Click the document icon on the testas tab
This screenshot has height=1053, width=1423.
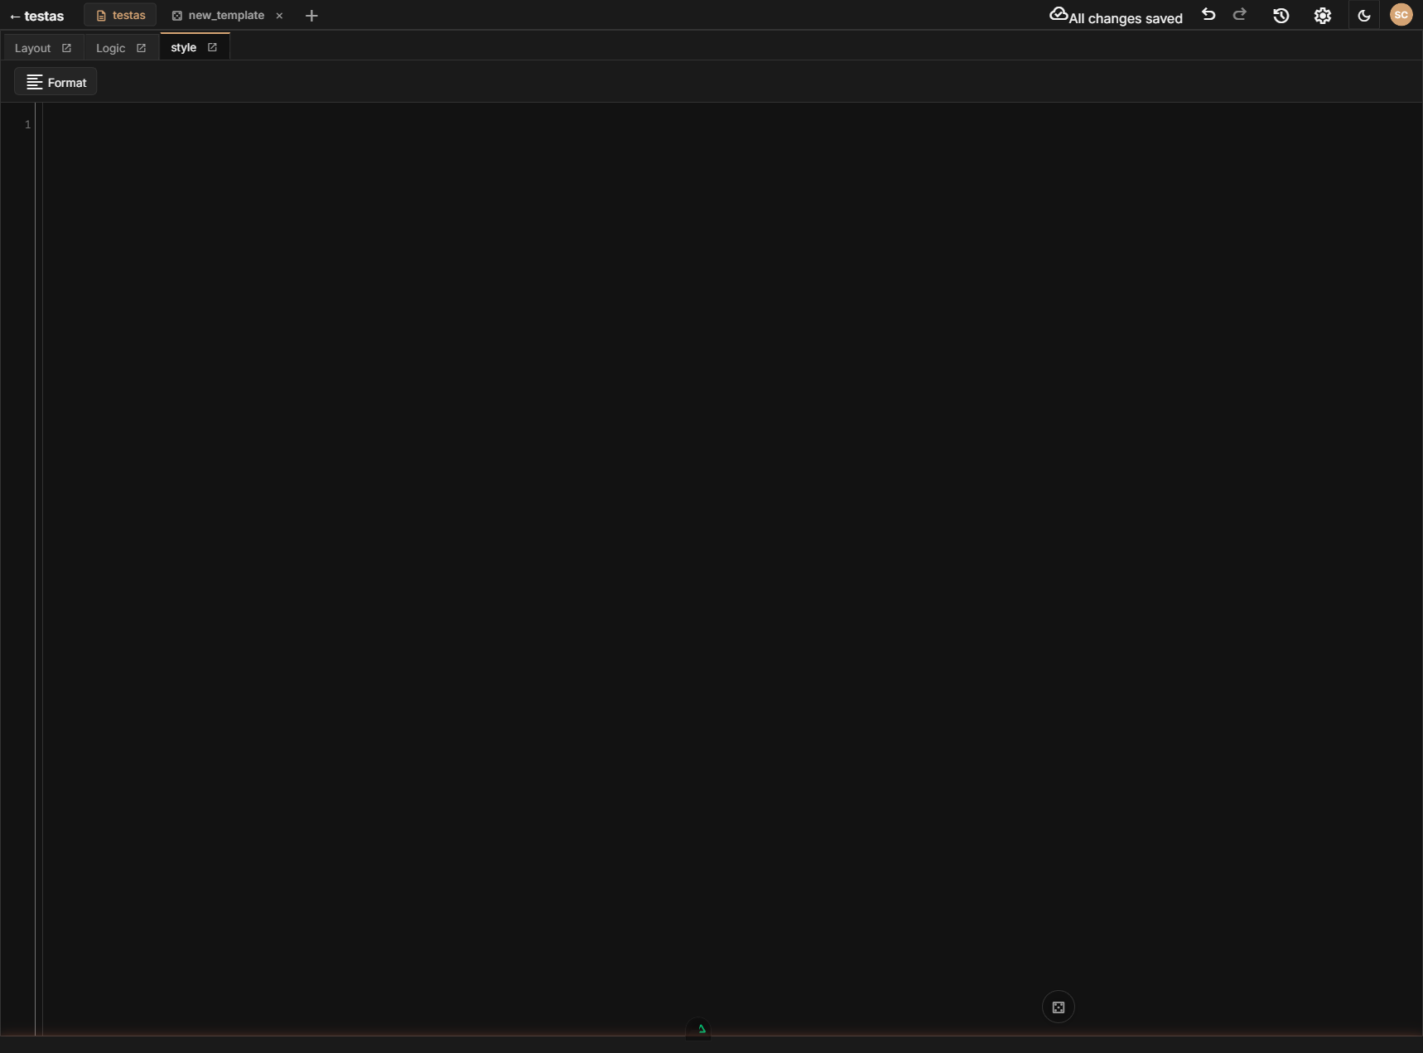point(101,14)
